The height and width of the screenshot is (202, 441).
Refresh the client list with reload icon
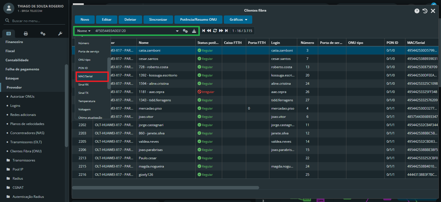point(215,31)
